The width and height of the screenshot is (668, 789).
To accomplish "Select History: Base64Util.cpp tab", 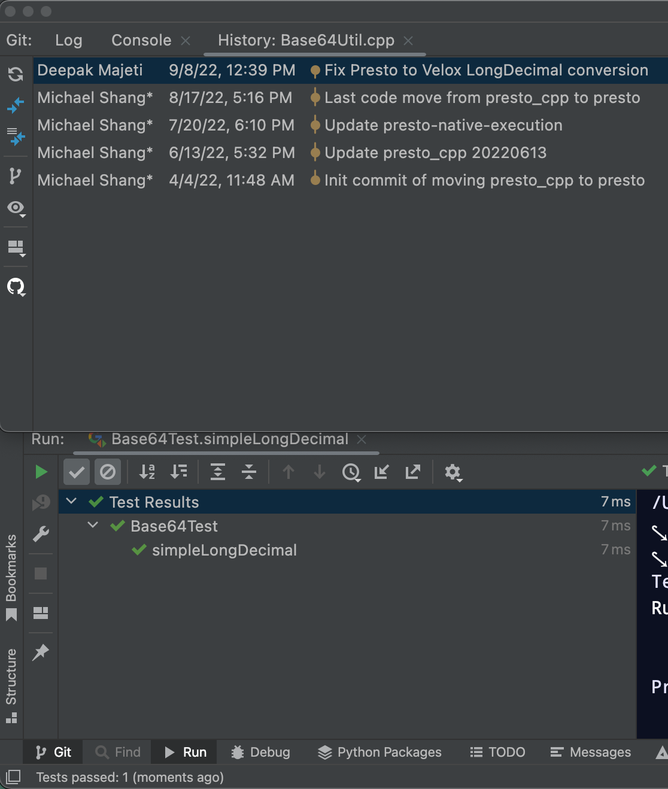I will tap(306, 40).
